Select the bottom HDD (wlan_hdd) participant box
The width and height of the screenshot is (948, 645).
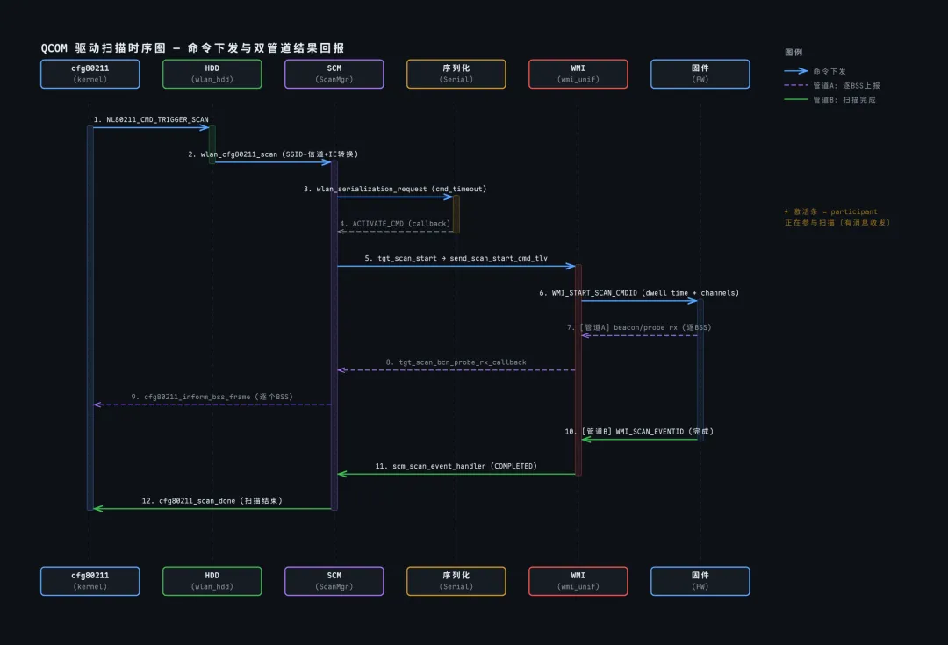[x=212, y=581]
